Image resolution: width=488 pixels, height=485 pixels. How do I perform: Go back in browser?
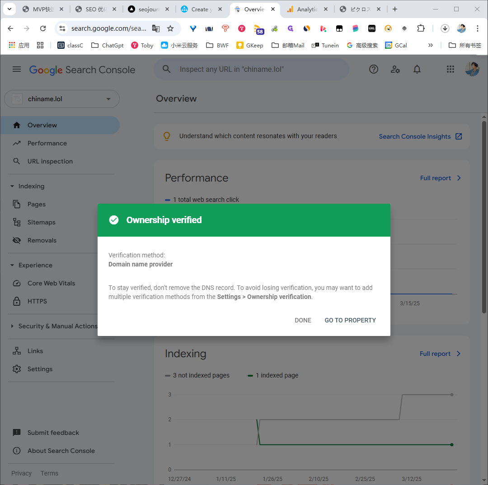[10, 28]
